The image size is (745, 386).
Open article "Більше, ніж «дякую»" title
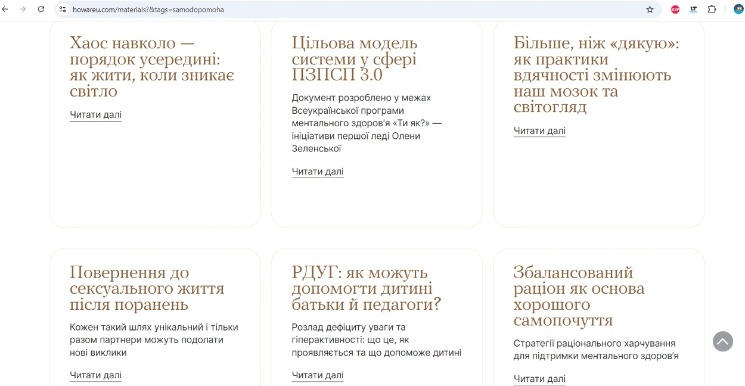(x=597, y=75)
